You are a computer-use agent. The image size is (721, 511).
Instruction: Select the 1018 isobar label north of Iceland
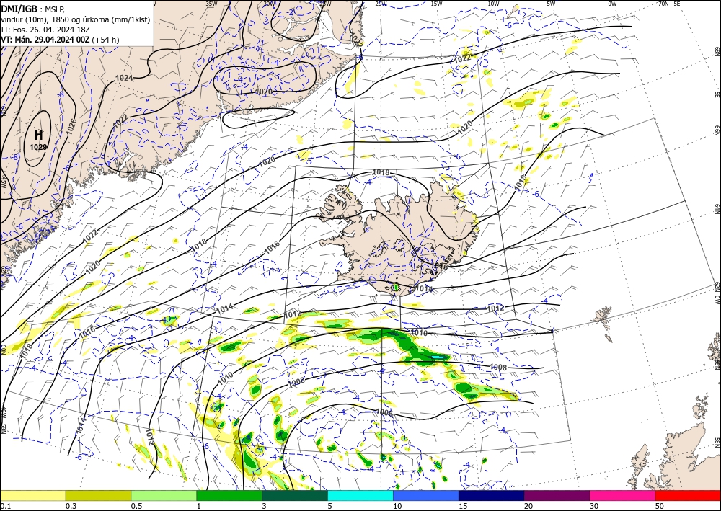pos(381,172)
